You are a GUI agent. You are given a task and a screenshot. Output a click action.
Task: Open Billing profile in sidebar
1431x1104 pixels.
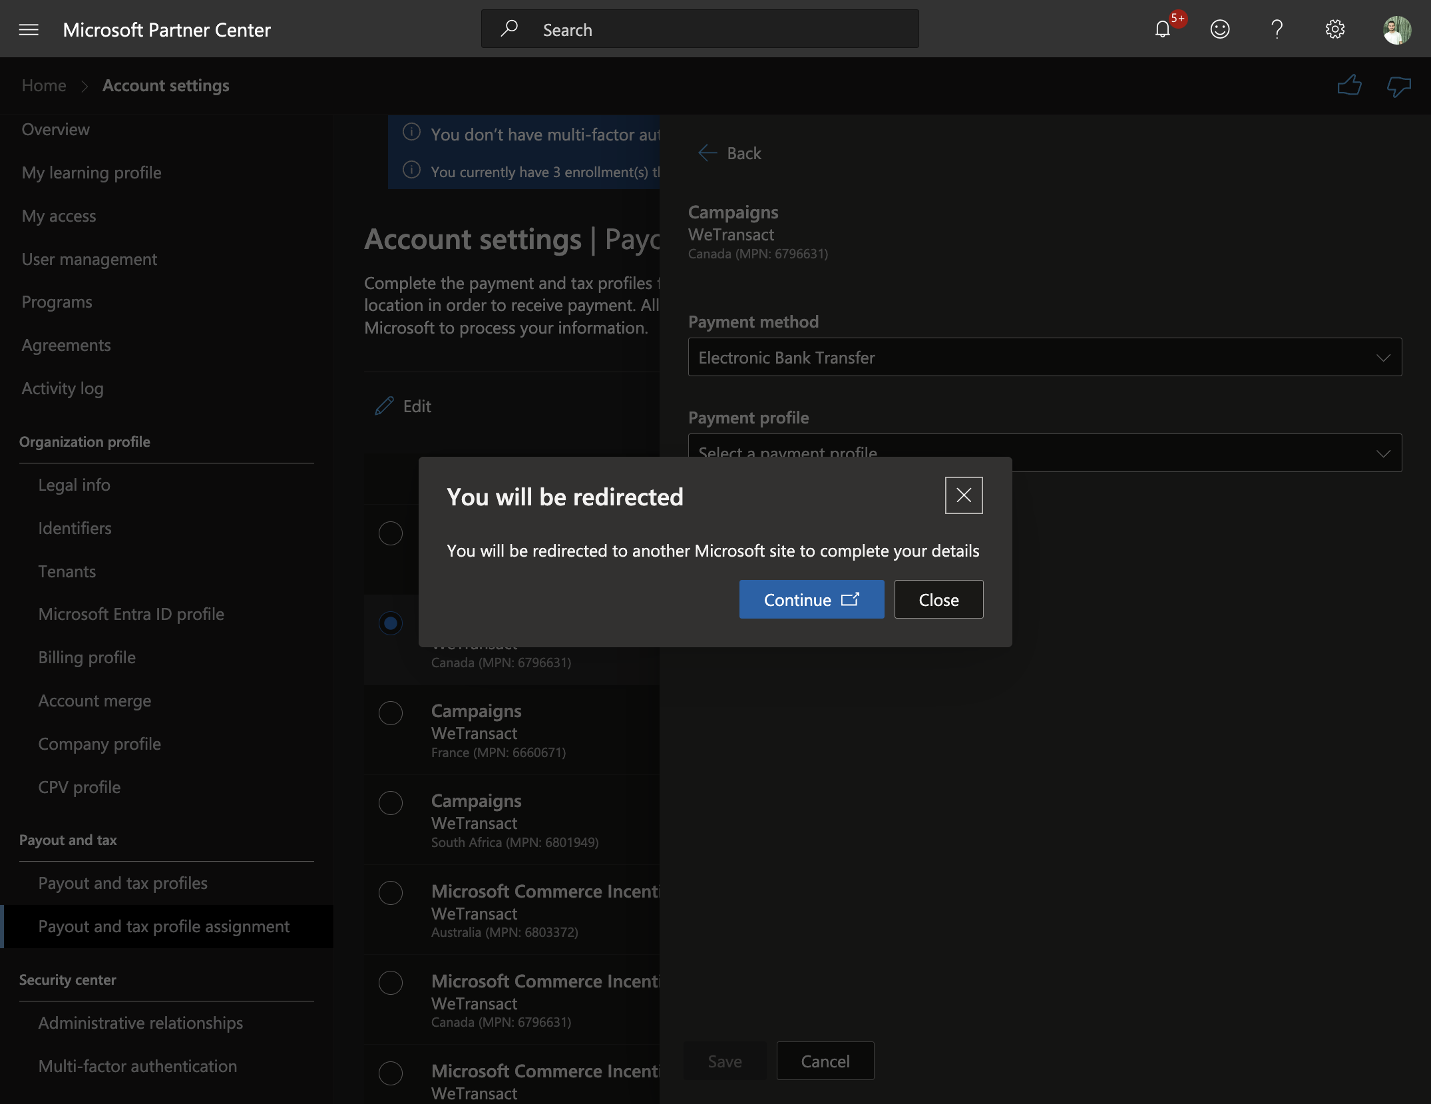(87, 657)
